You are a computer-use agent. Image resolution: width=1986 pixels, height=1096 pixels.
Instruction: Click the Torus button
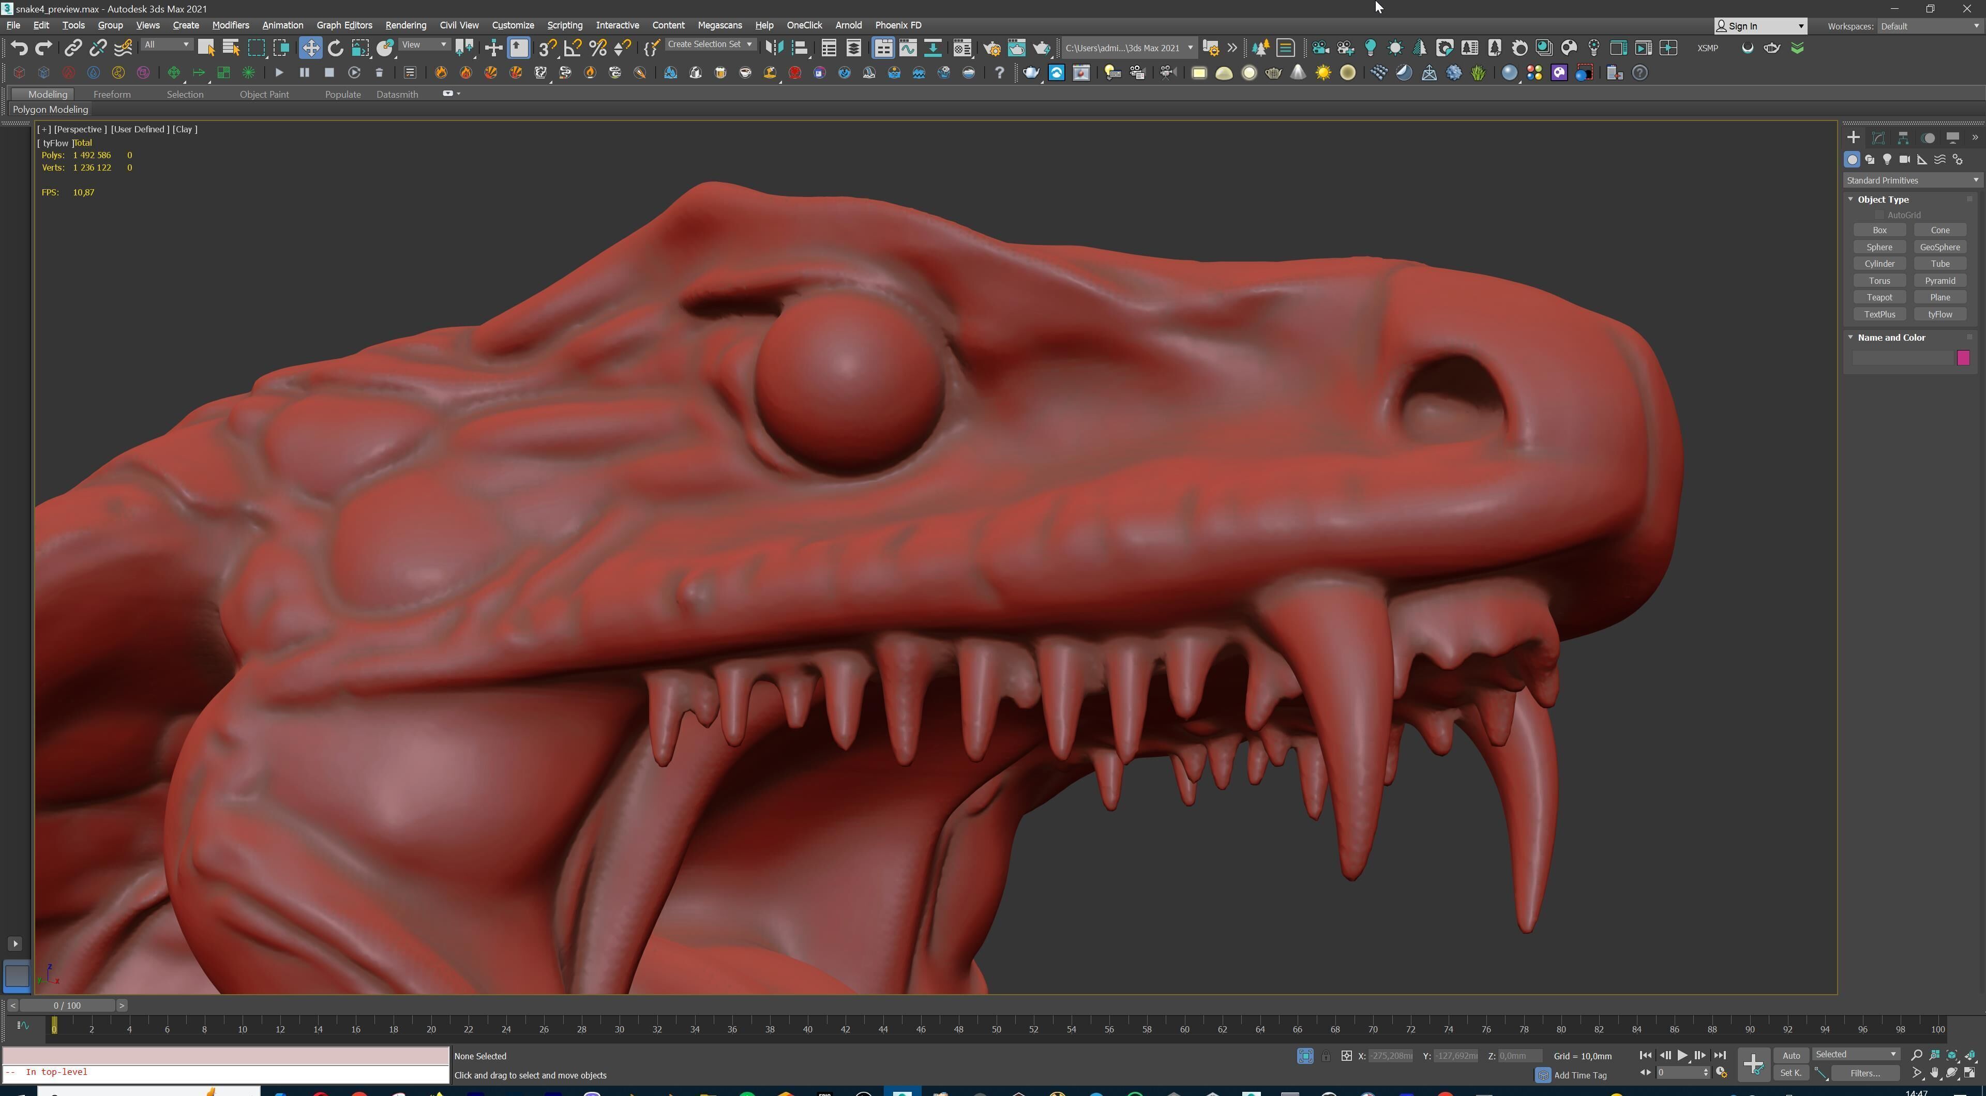coord(1879,281)
